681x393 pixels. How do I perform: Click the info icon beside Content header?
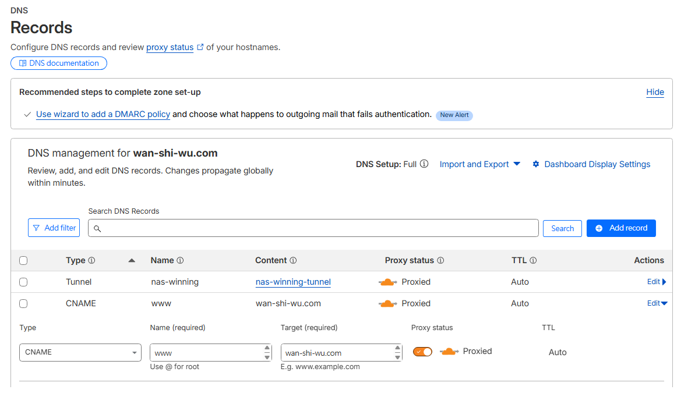[293, 261]
